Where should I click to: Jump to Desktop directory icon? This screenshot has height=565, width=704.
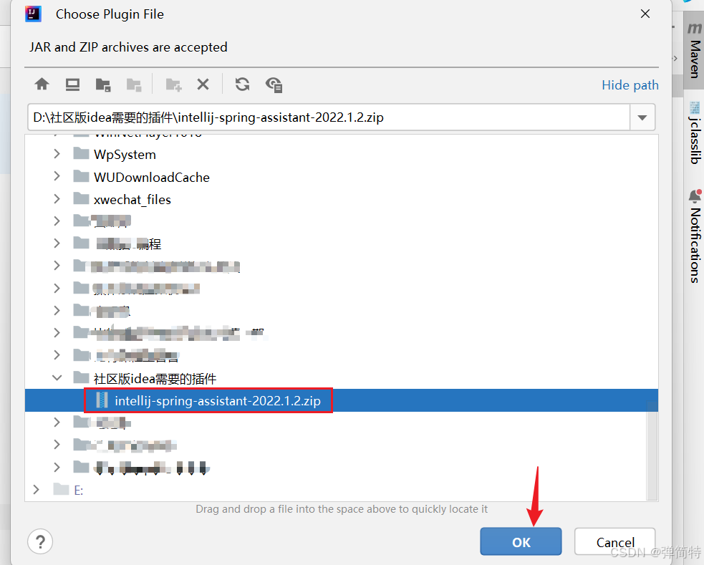coord(72,84)
